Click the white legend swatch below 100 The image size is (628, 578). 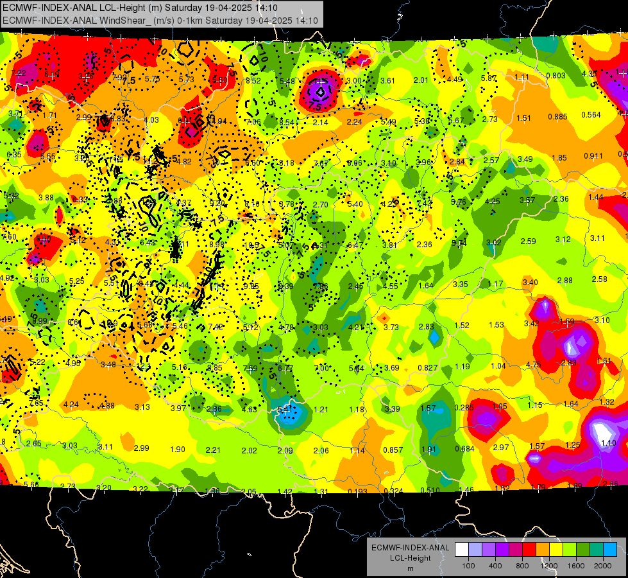pos(462,550)
